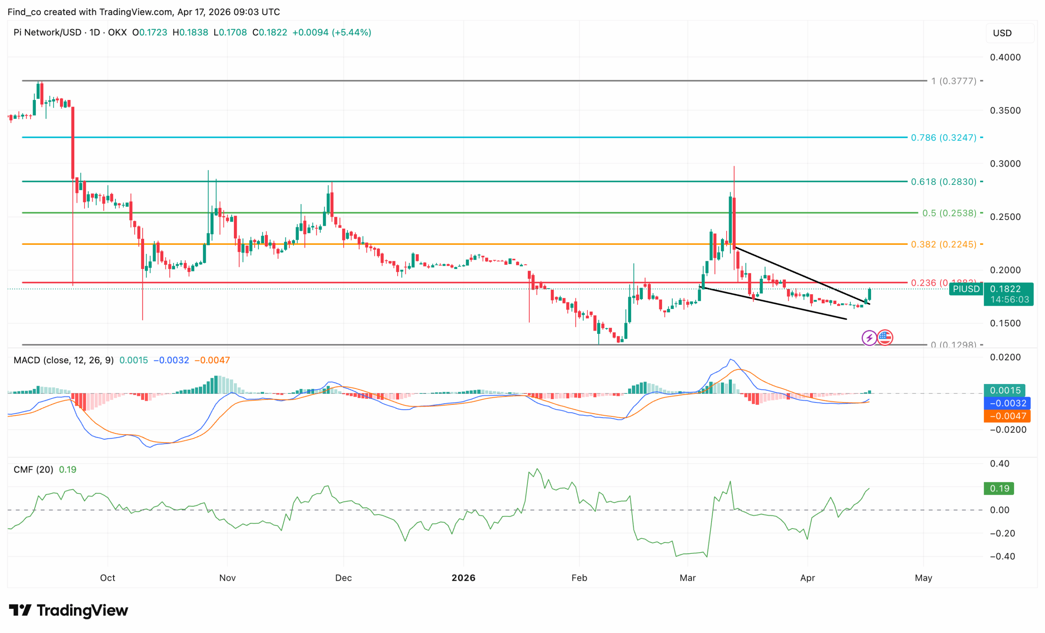Click the countdown timer 14:56:03

1009,300
